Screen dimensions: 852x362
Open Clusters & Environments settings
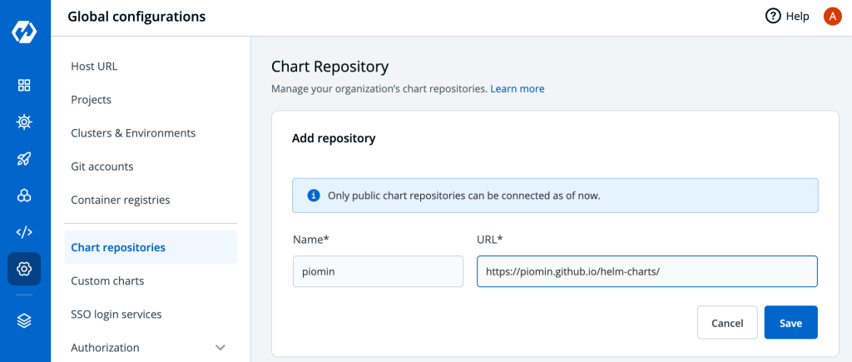[133, 132]
